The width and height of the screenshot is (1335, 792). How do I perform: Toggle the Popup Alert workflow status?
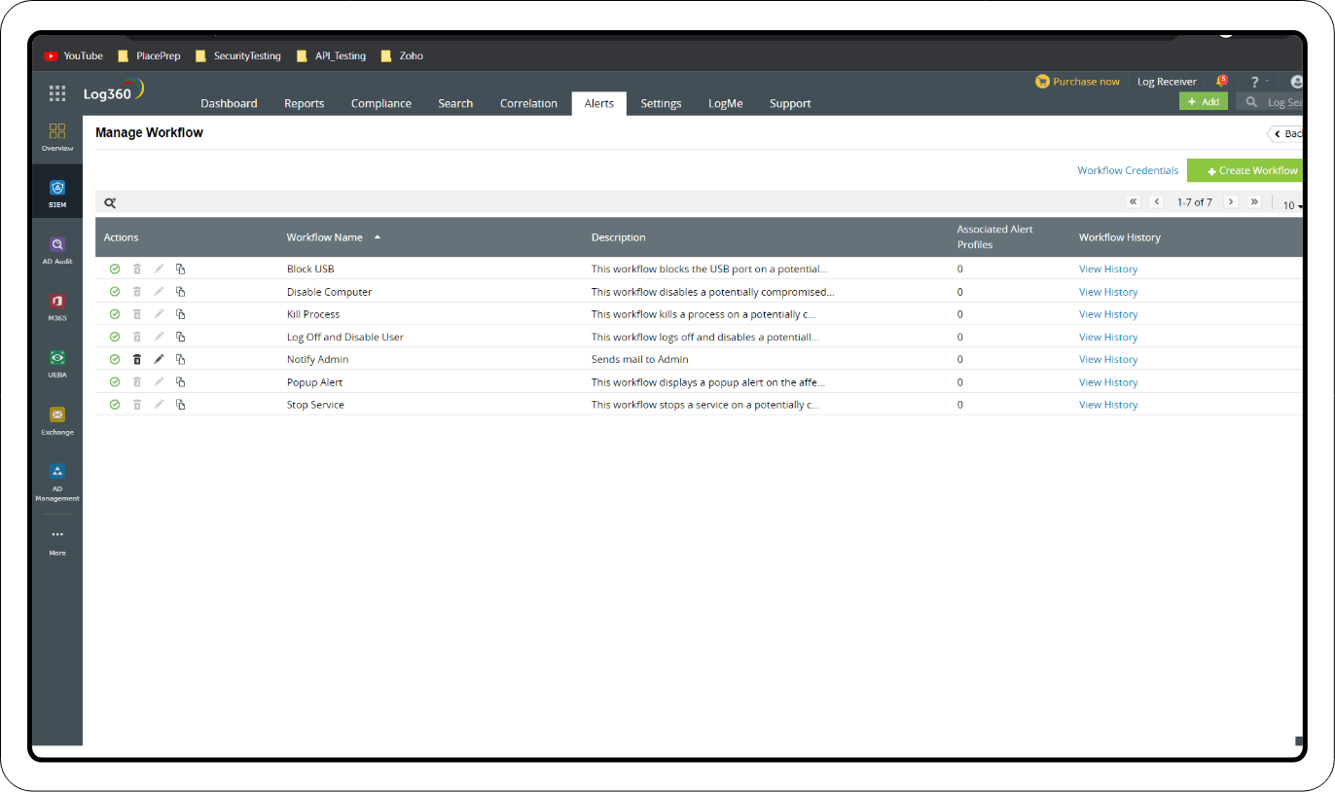click(x=114, y=381)
